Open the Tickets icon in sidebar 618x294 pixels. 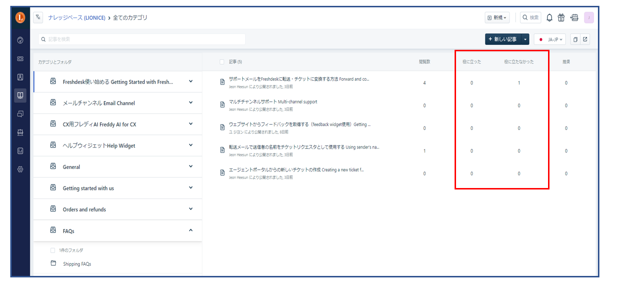tap(20, 59)
